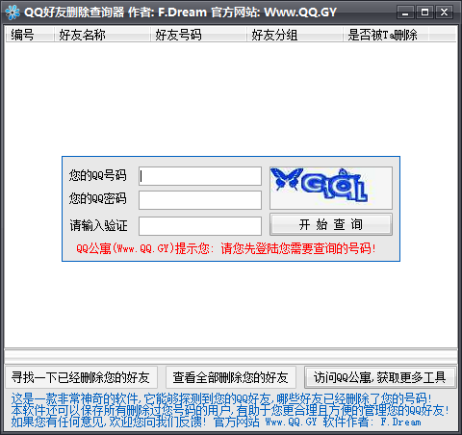Click the blue line starting 这是一款非常神奇的软件

221,398
